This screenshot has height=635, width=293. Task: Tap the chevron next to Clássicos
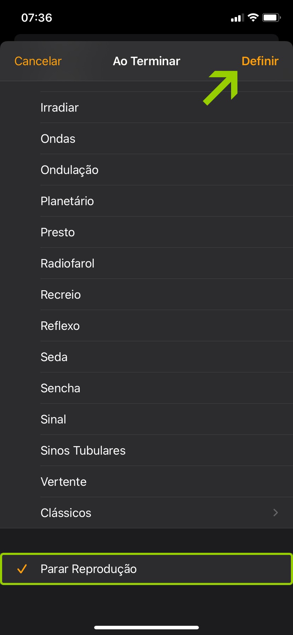(x=276, y=513)
